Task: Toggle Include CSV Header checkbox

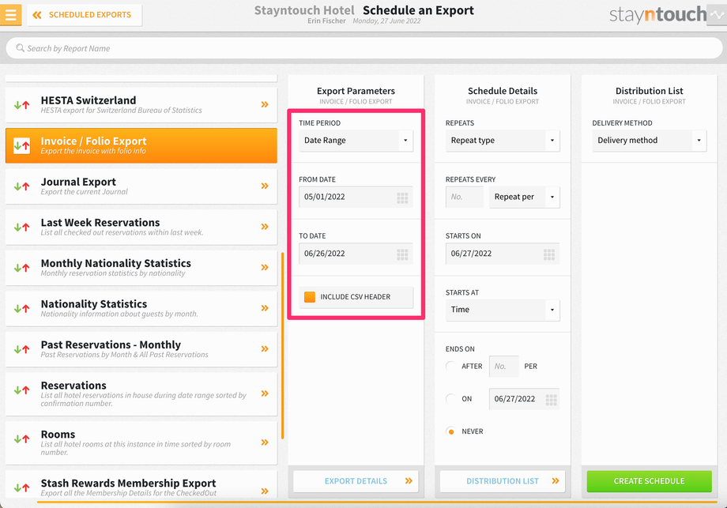Action: click(x=310, y=297)
